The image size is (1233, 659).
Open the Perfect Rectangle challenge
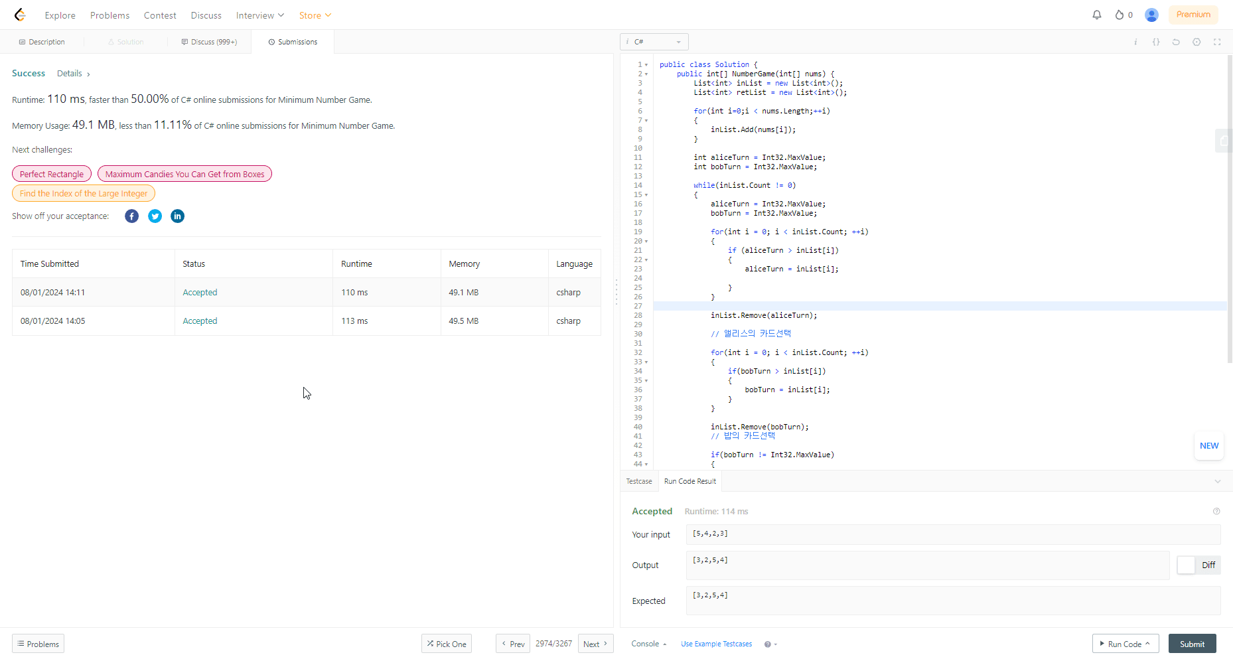[52, 174]
